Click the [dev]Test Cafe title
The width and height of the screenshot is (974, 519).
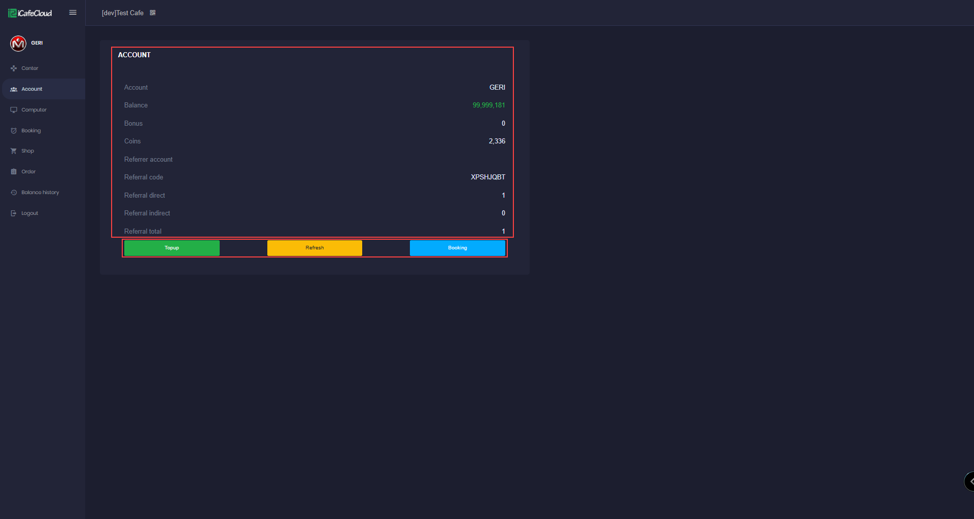coord(123,13)
